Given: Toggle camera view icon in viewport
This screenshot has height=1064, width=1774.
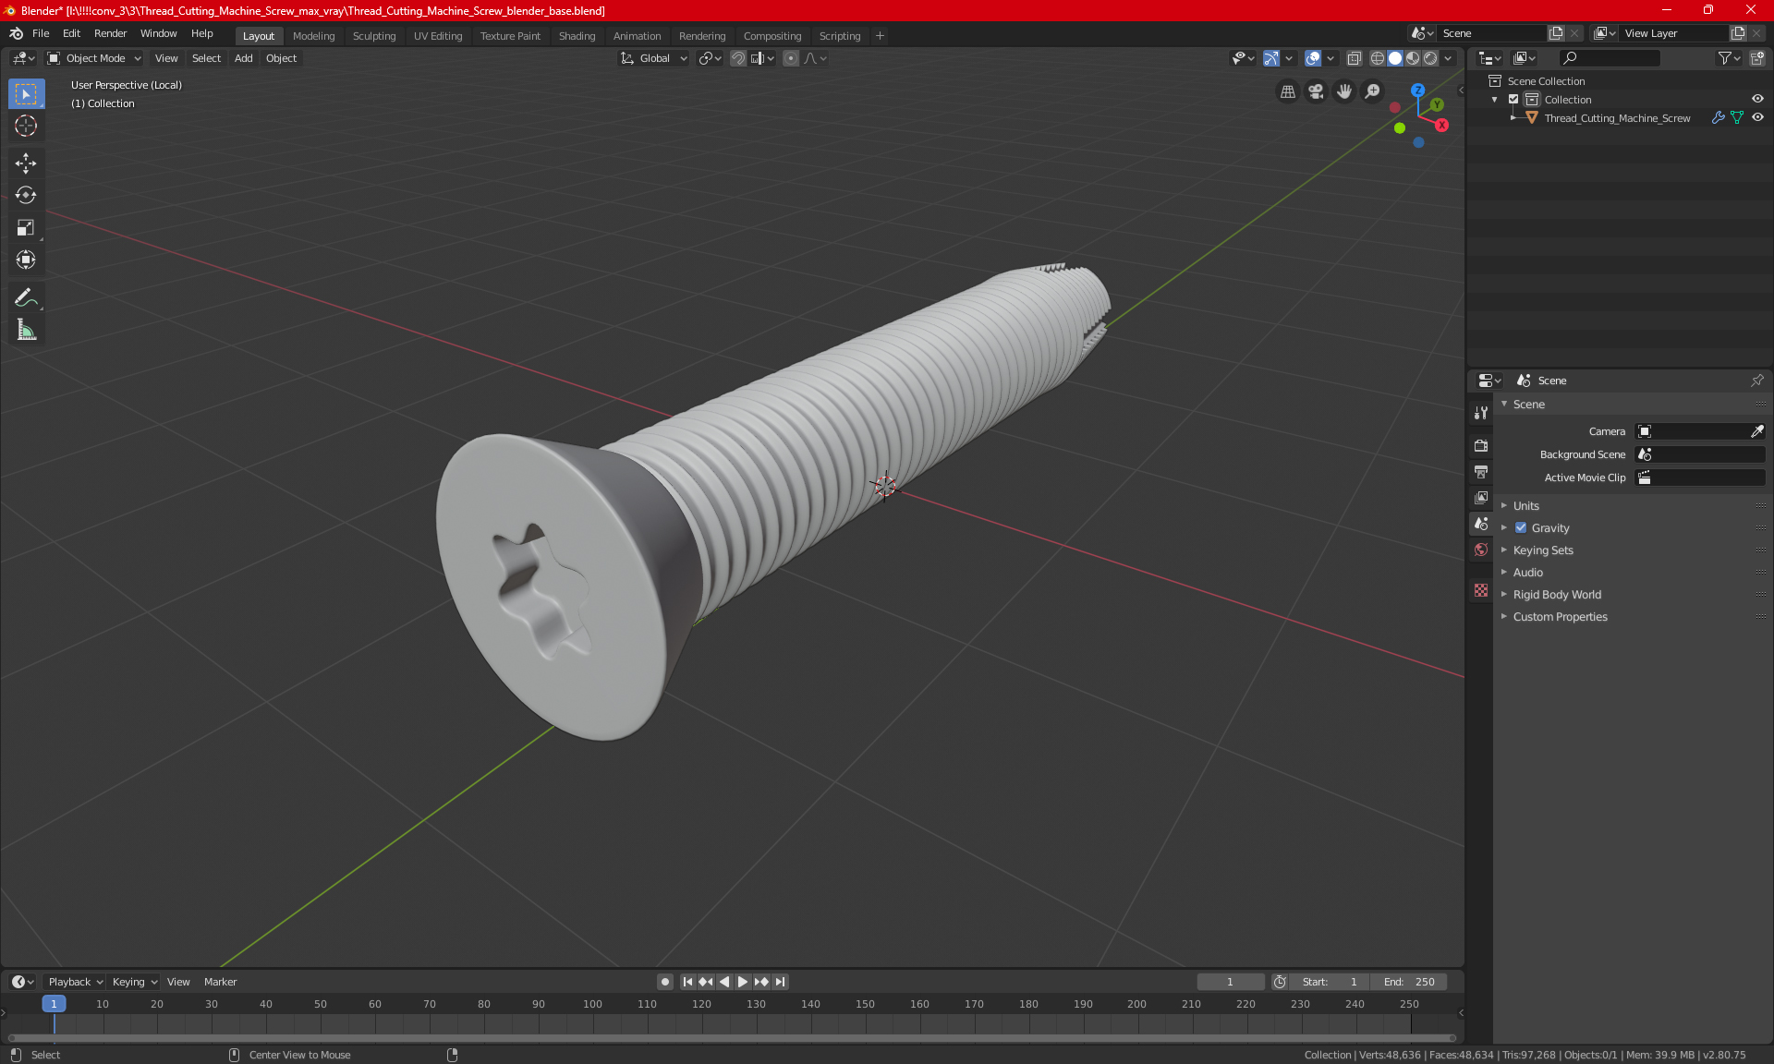Looking at the screenshot, I should (1316, 91).
